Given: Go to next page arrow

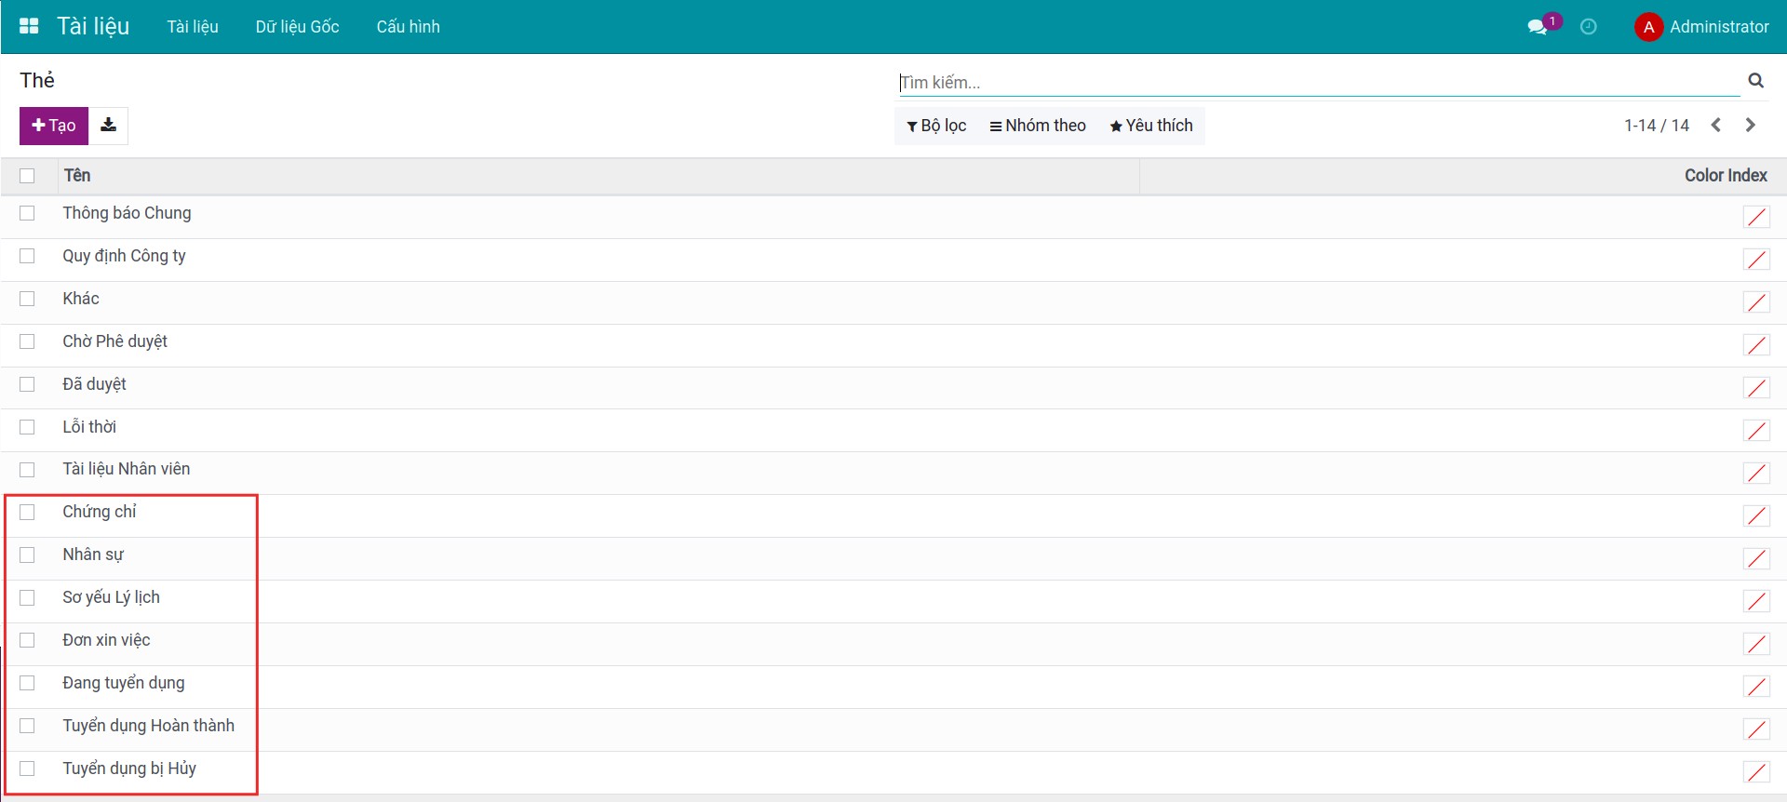Looking at the screenshot, I should pos(1750,126).
